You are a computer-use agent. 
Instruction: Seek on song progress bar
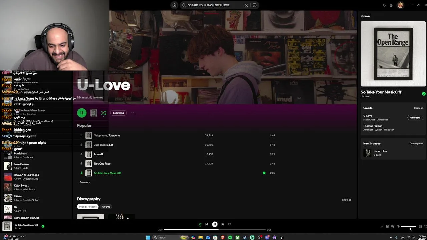click(215, 230)
